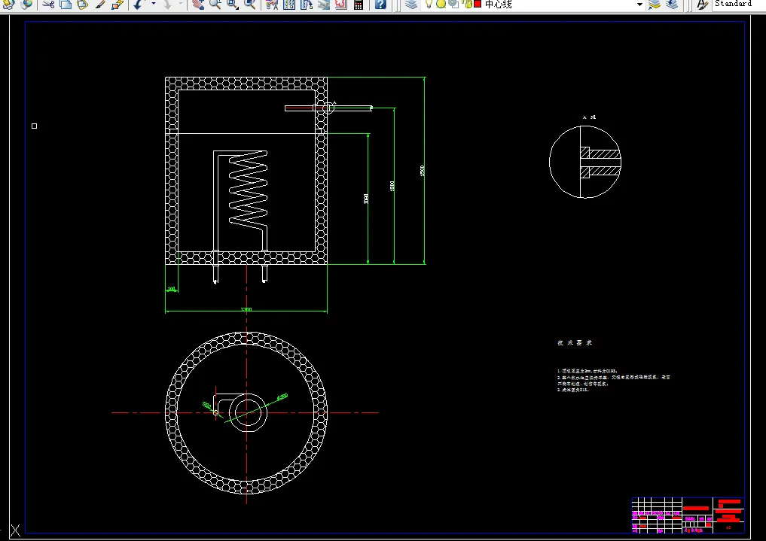This screenshot has height=541, width=766.
Task: Open the Text Style manager icon
Action: point(702,4)
